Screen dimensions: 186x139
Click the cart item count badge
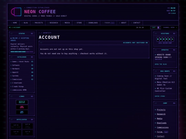[158, 27]
